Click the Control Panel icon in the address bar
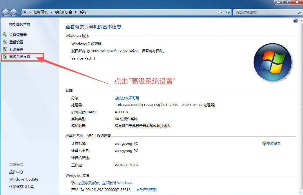This screenshot has width=303, height=195. point(25,12)
